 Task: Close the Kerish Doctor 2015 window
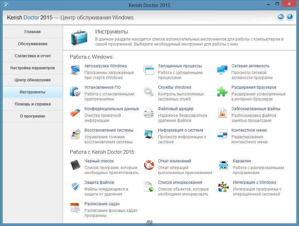pos(289,4)
